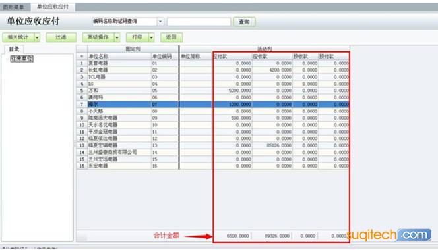Click the 单位名称 column header
The height and width of the screenshot is (250, 438).
(x=119, y=57)
